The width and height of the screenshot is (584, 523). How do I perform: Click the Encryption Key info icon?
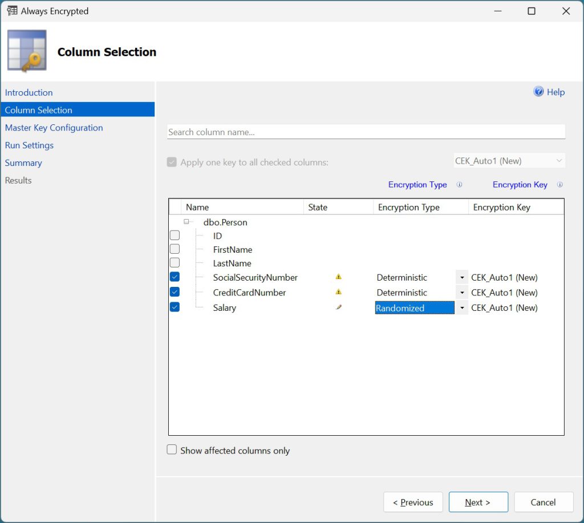(559, 185)
